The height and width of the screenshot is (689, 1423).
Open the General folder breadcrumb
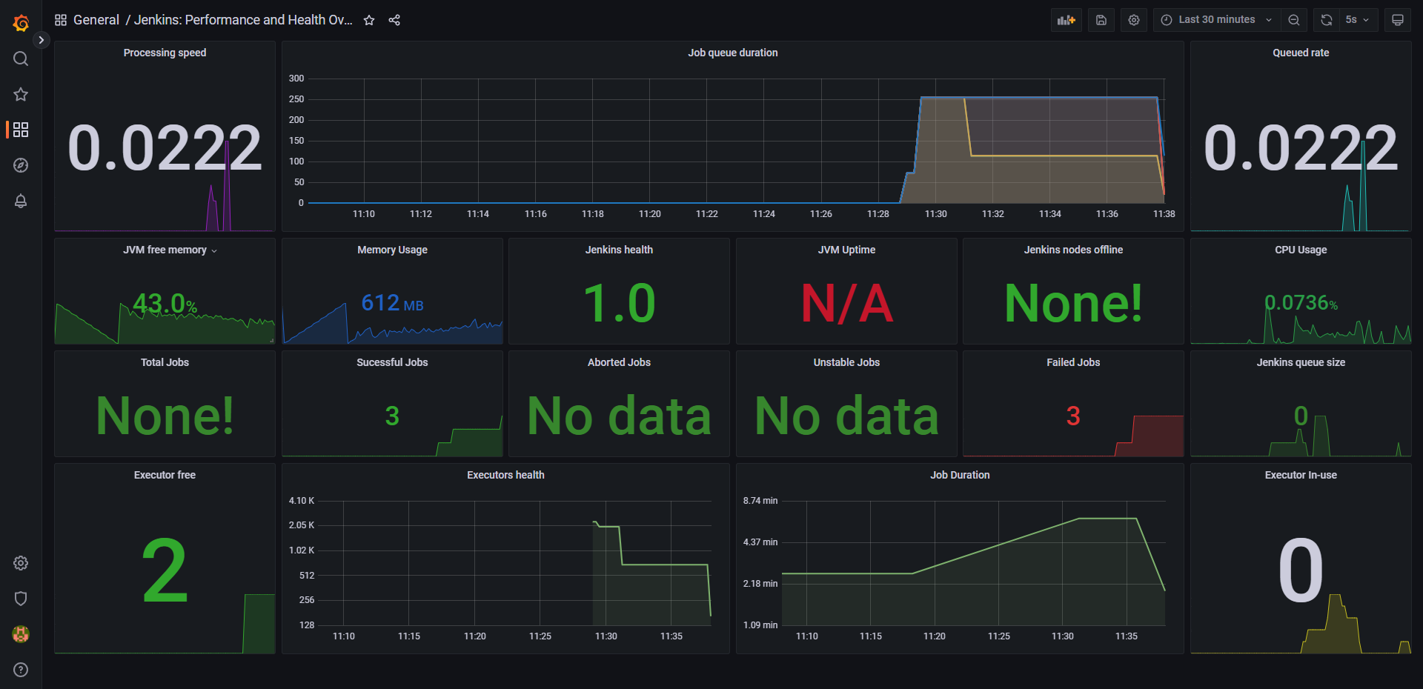pos(96,20)
